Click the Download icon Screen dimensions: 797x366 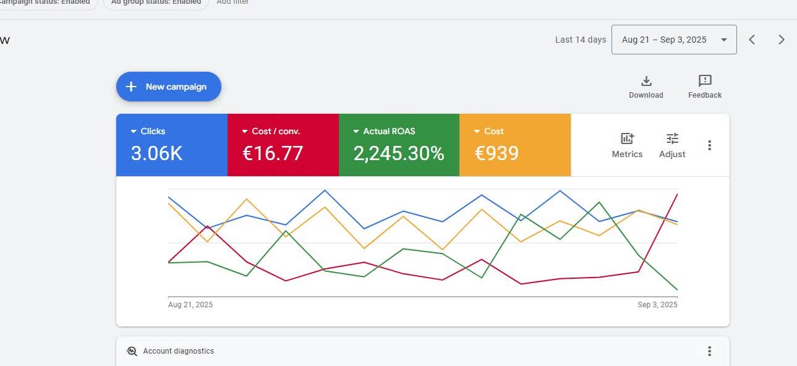(646, 81)
